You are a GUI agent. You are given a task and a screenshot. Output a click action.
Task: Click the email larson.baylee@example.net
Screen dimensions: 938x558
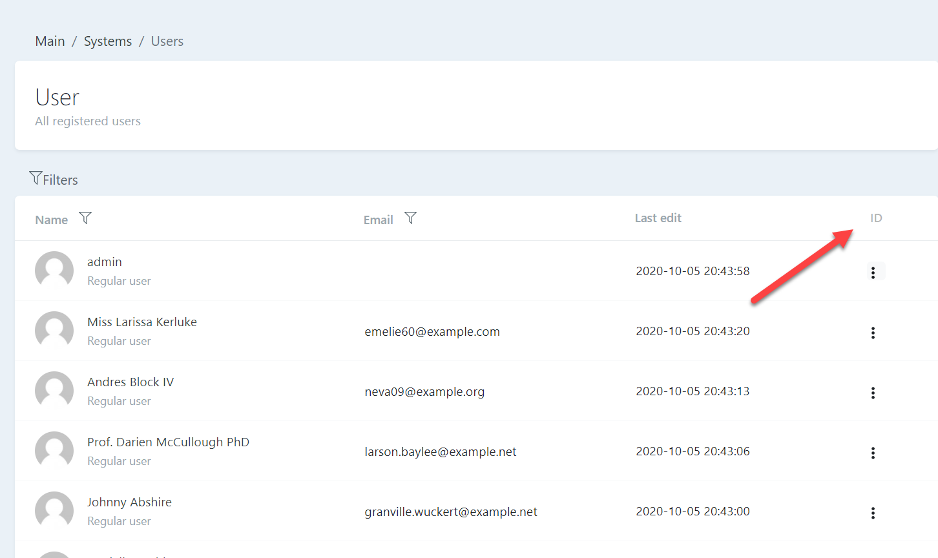pos(441,451)
